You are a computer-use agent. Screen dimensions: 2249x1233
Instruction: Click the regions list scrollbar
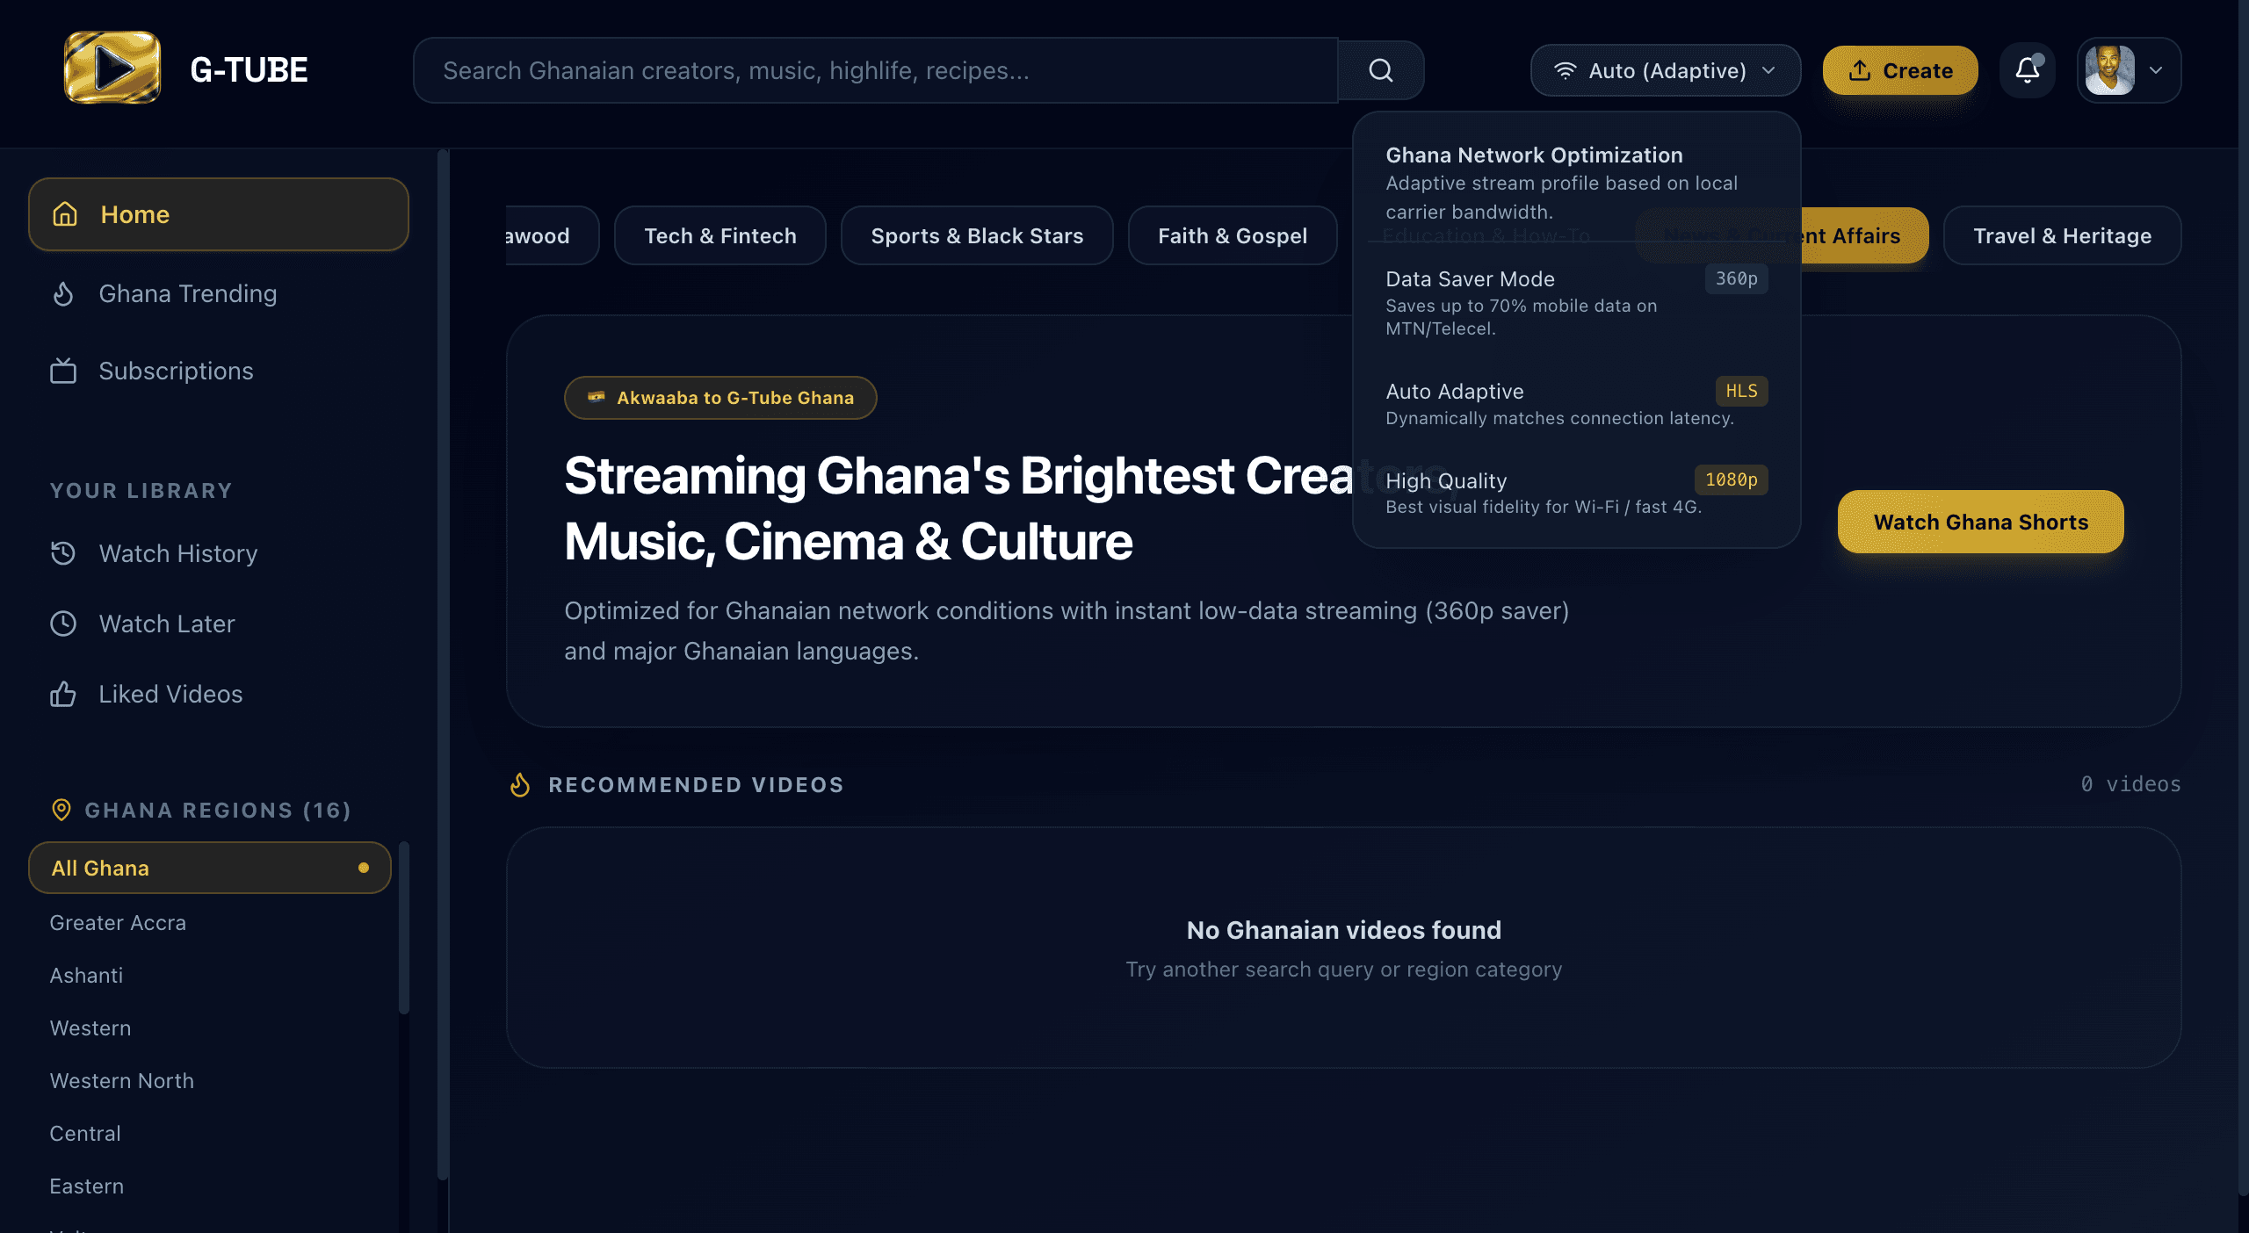pyautogui.click(x=404, y=927)
